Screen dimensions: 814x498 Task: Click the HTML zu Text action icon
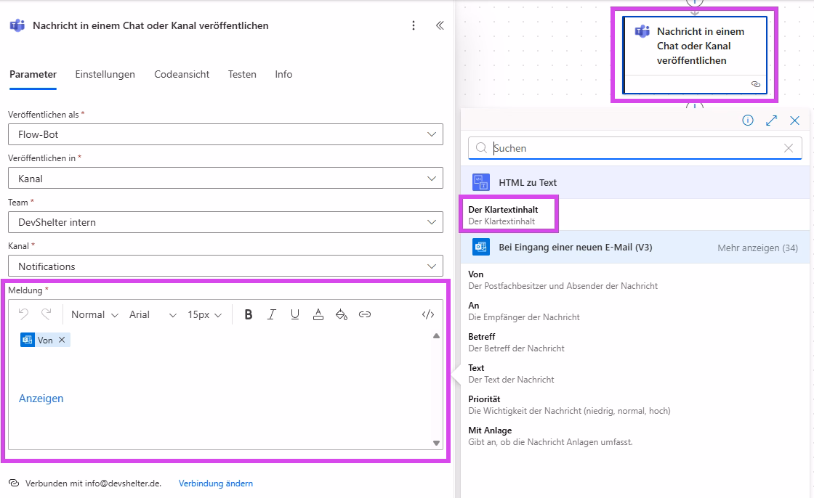point(480,183)
